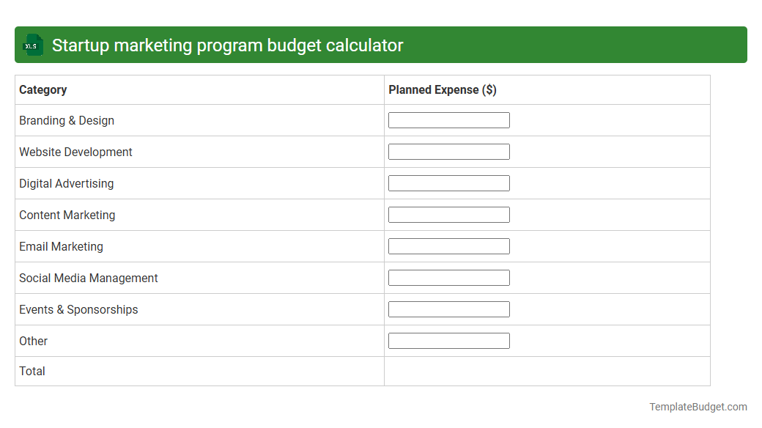Click the XLS spreadsheet icon in the header
762x428 pixels.
[x=32, y=45]
